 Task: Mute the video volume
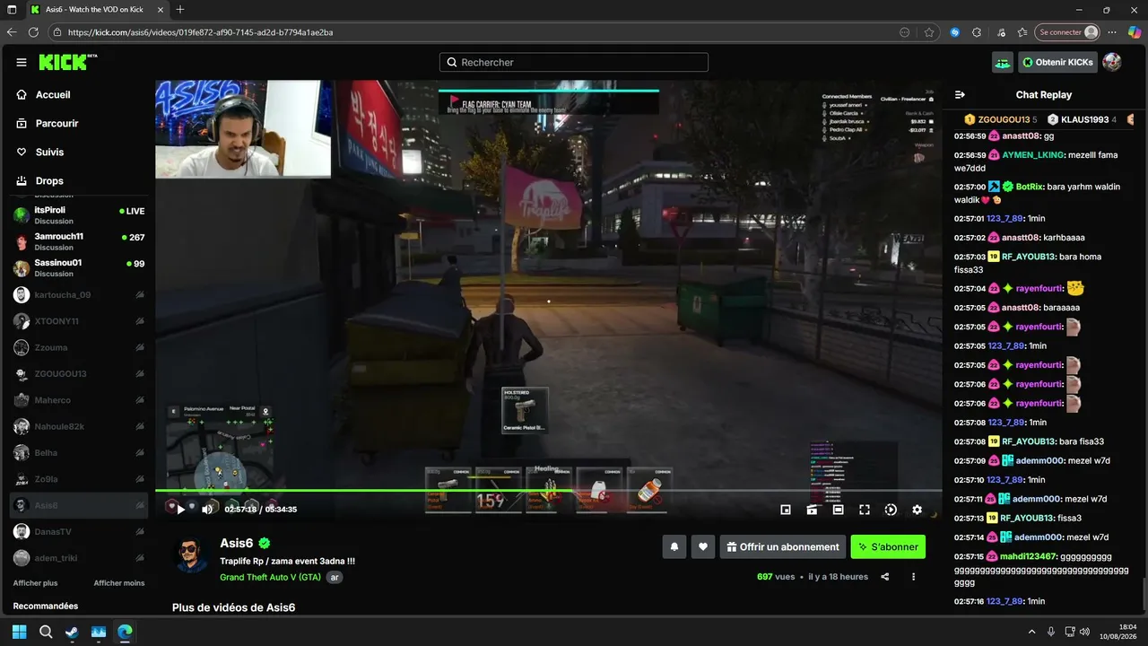tap(207, 510)
